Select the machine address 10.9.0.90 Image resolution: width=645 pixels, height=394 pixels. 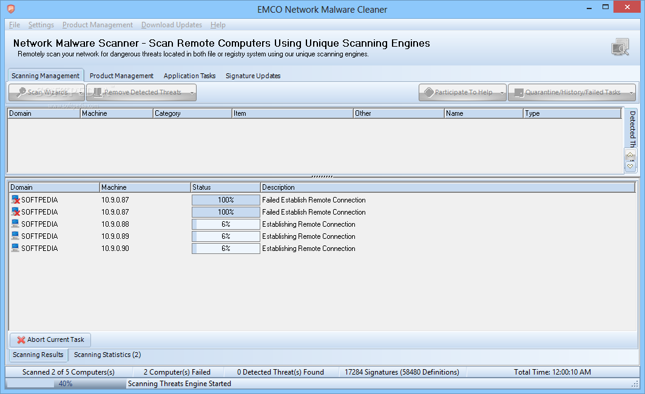[x=115, y=249]
